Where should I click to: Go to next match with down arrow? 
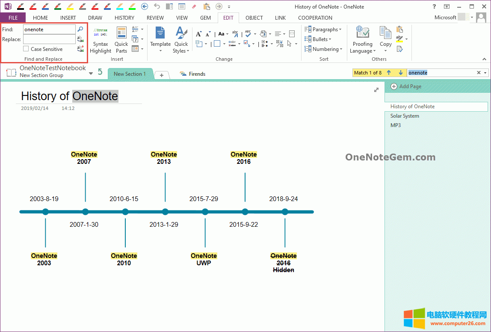pos(400,73)
